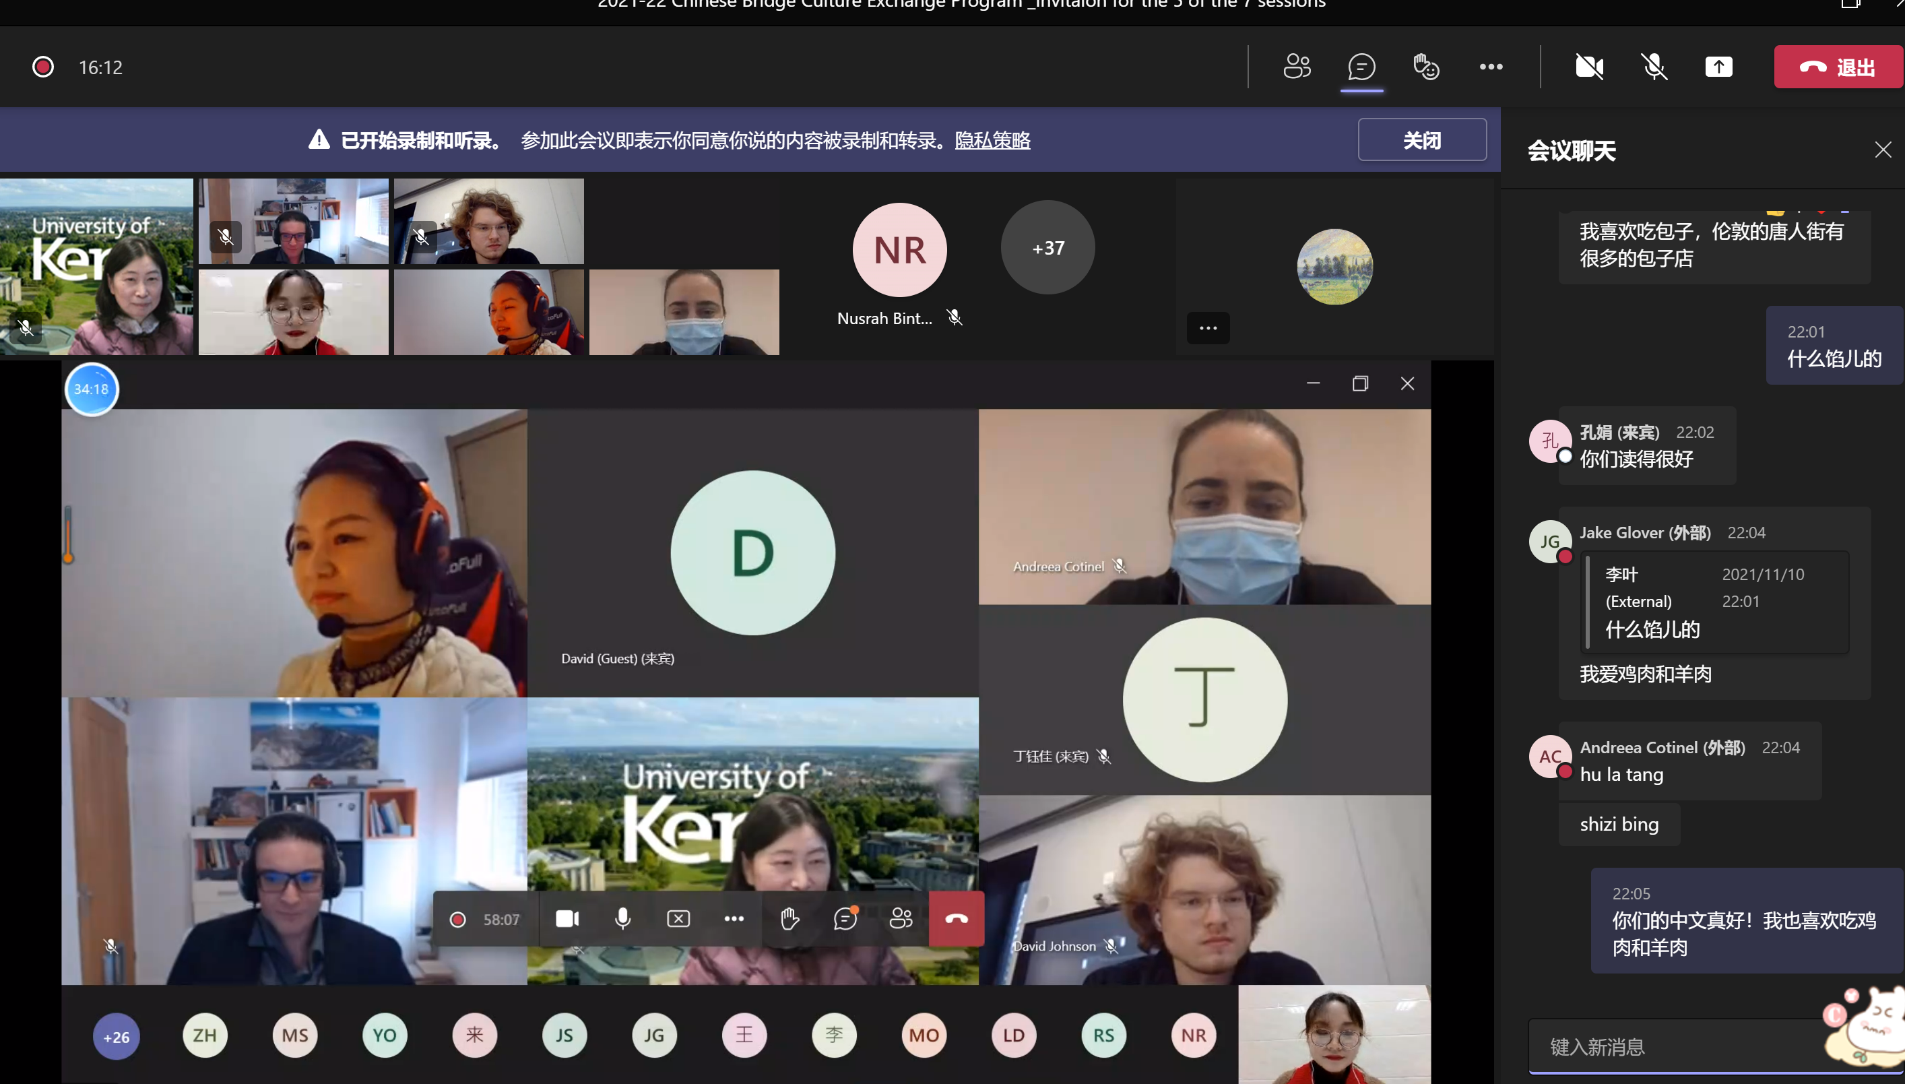Screen dimensions: 1905x1084
Task: Click the 关闭 button on recording banner
Action: [x=1421, y=140]
